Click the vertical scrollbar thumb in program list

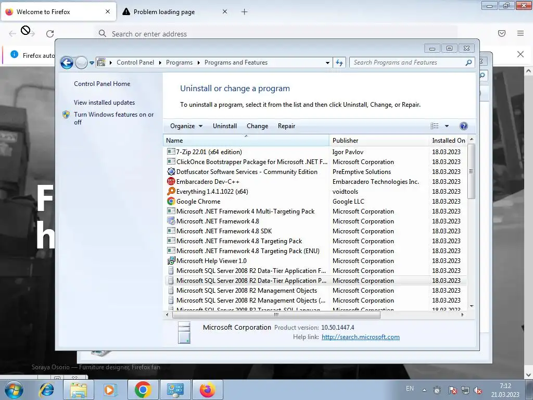pyautogui.click(x=471, y=171)
